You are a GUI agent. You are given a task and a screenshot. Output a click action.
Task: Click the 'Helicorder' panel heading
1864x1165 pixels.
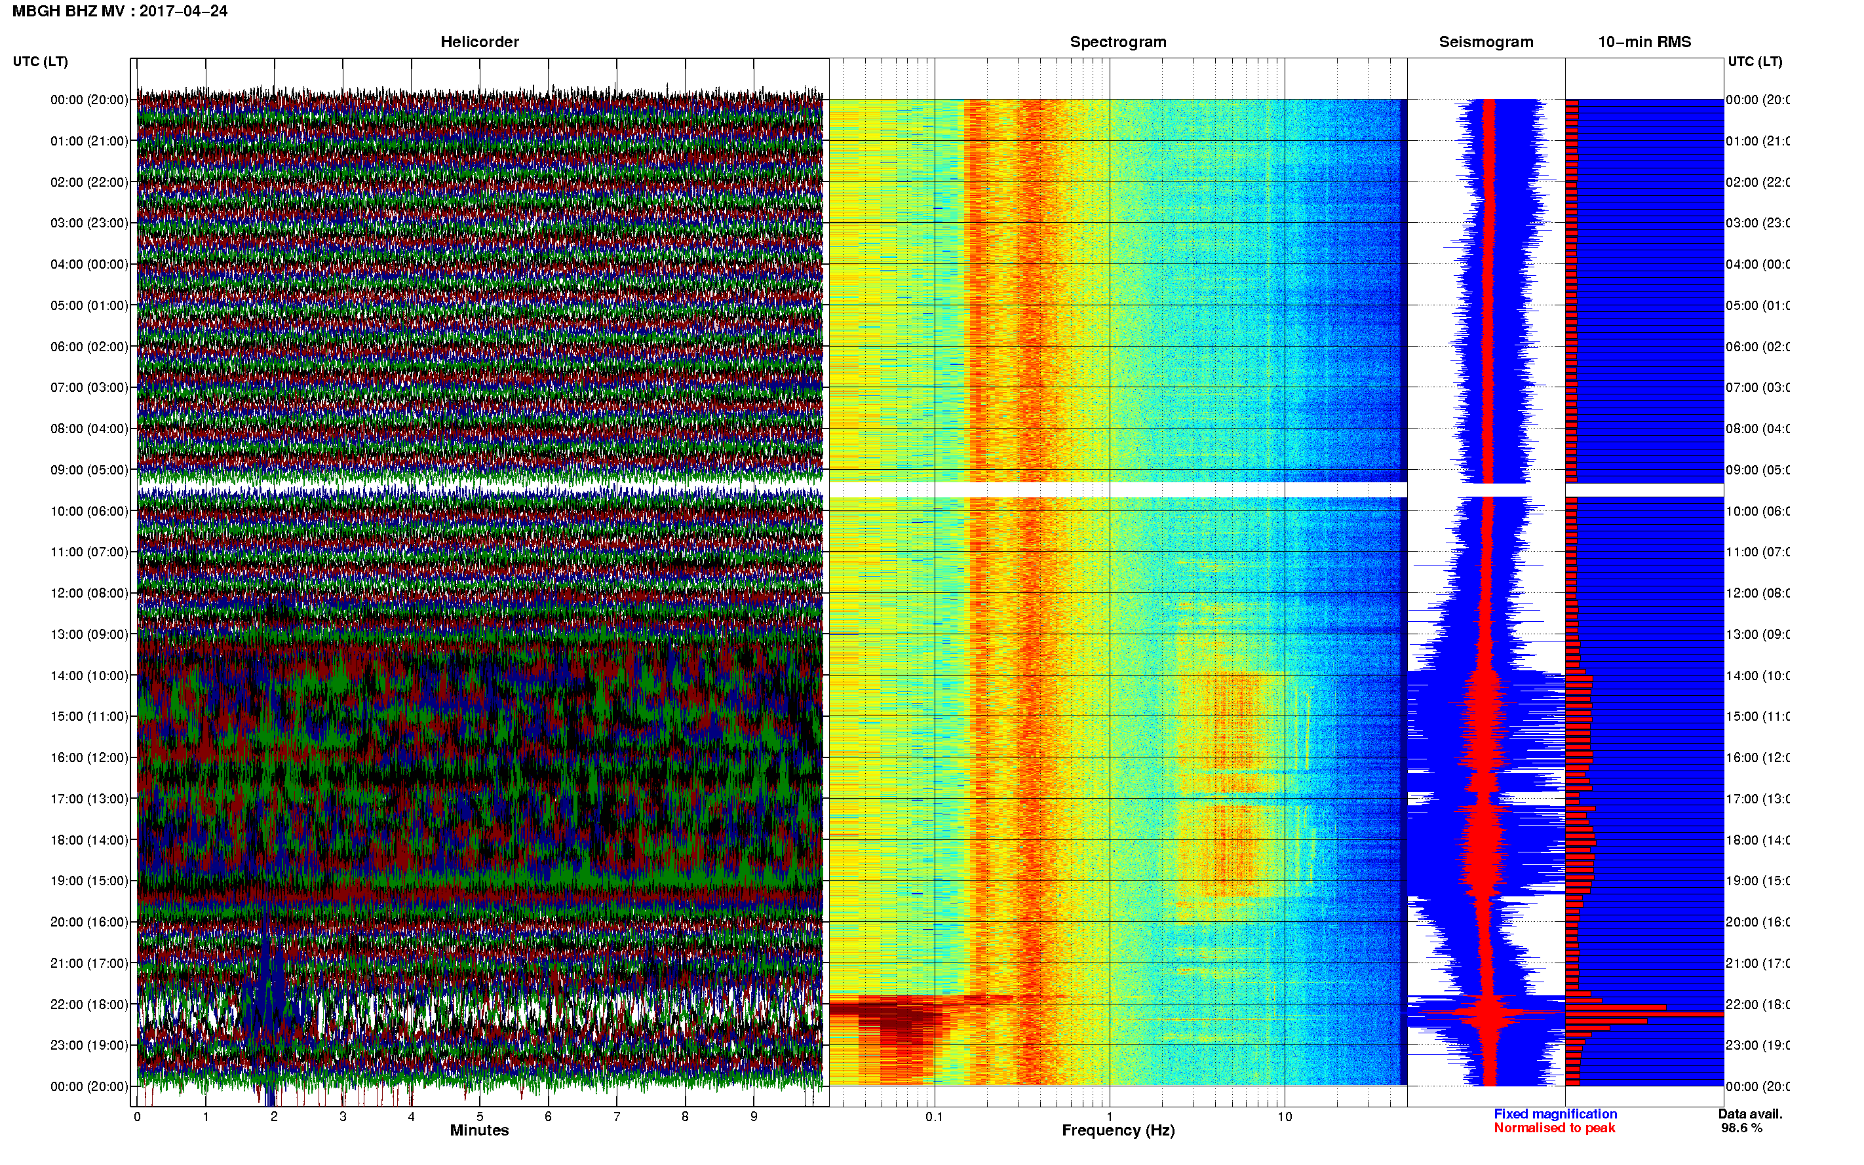(479, 43)
